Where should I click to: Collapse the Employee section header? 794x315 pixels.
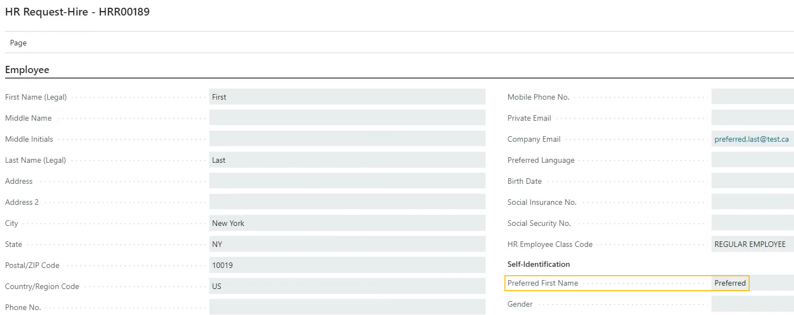click(x=27, y=70)
